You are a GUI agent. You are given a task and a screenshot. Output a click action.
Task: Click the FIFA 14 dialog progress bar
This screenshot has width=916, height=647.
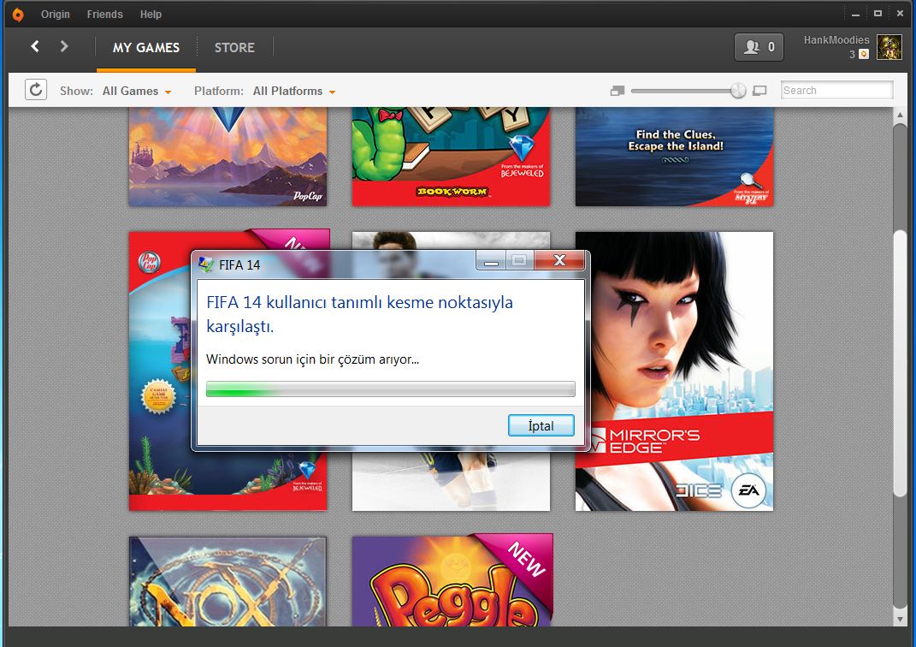(390, 389)
